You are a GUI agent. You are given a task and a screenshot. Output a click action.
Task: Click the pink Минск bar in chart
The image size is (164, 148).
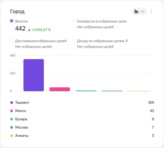click(x=60, y=89)
